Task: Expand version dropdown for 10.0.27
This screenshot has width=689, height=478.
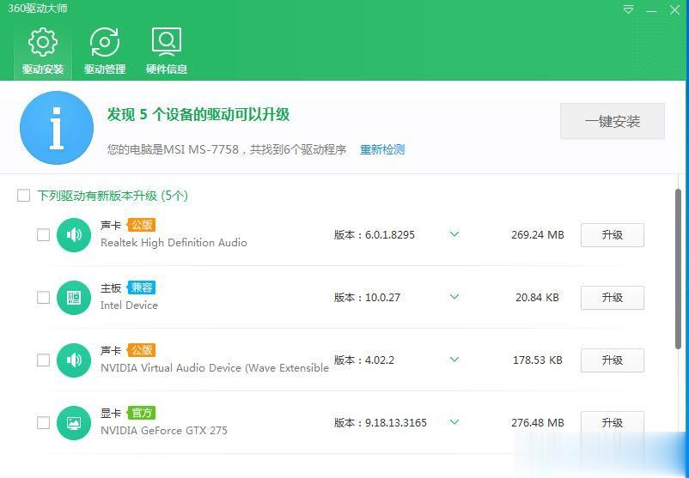Action: click(x=454, y=297)
